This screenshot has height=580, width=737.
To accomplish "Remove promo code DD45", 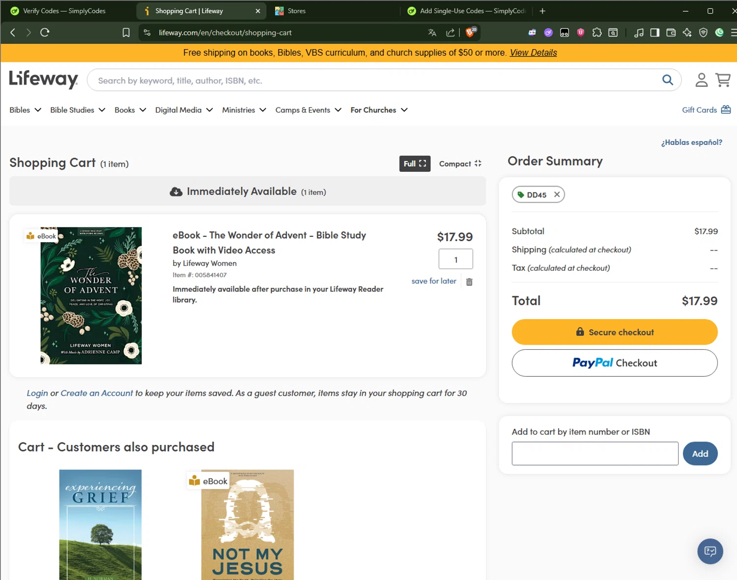I will [x=557, y=194].
